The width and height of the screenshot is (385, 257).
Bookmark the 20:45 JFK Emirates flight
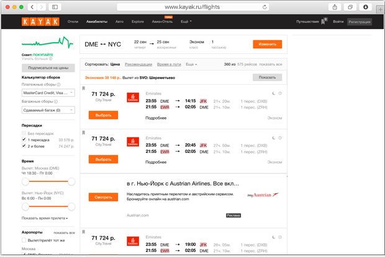(x=83, y=133)
